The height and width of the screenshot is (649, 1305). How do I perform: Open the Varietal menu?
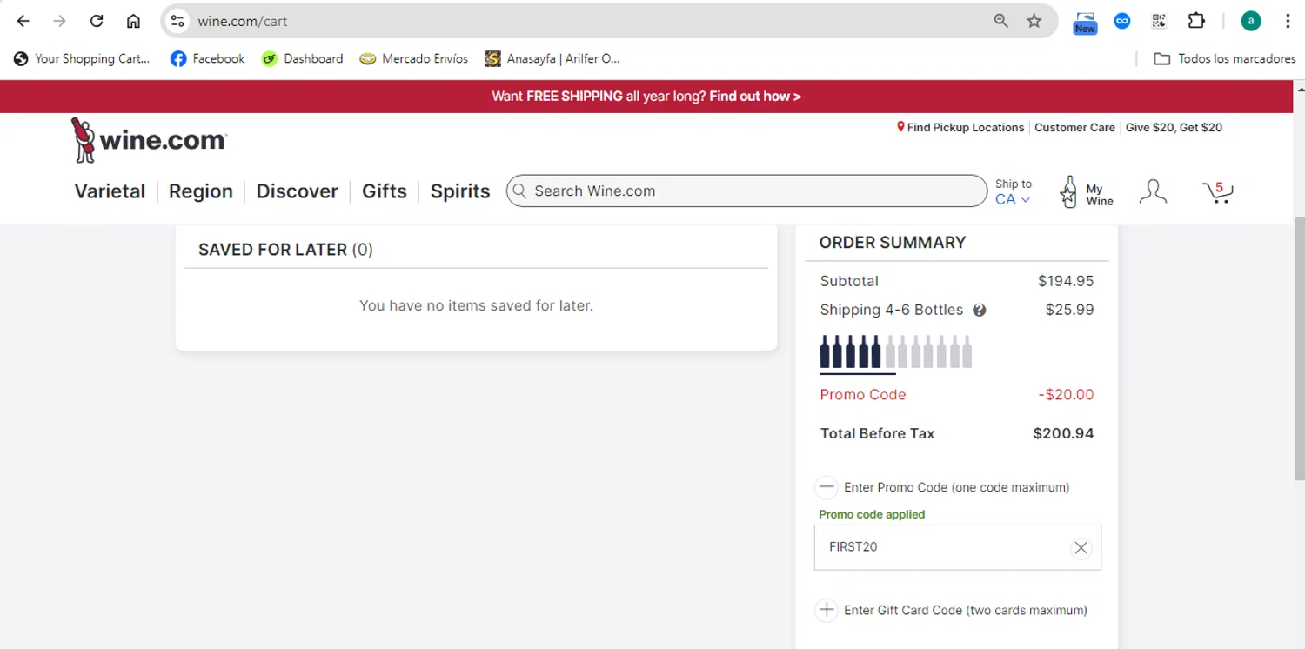pos(110,191)
